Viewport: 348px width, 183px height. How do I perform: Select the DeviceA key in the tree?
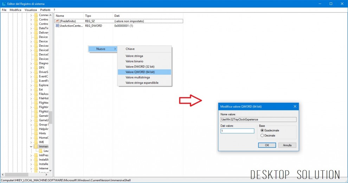(x=44, y=46)
